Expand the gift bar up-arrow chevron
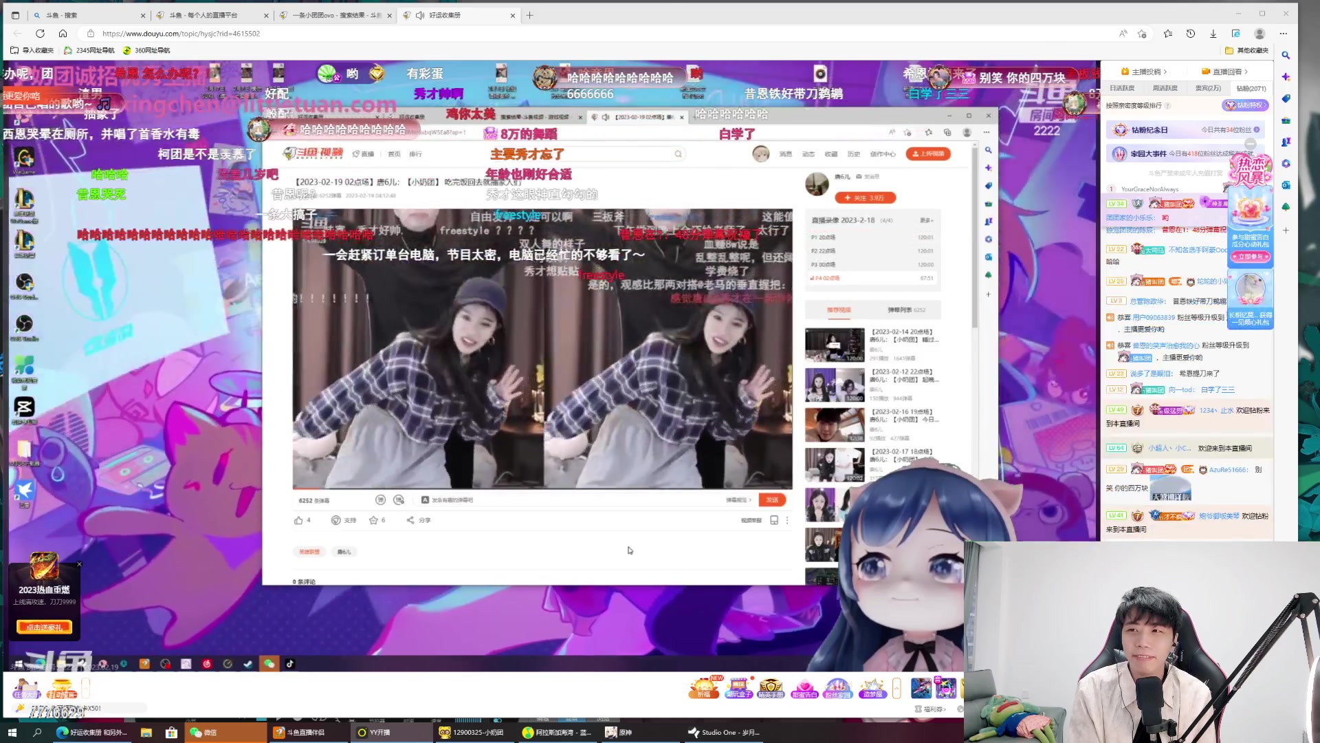This screenshot has height=743, width=1320. (x=896, y=687)
